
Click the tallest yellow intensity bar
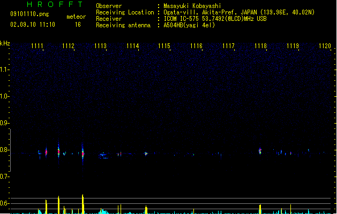pos(83,204)
